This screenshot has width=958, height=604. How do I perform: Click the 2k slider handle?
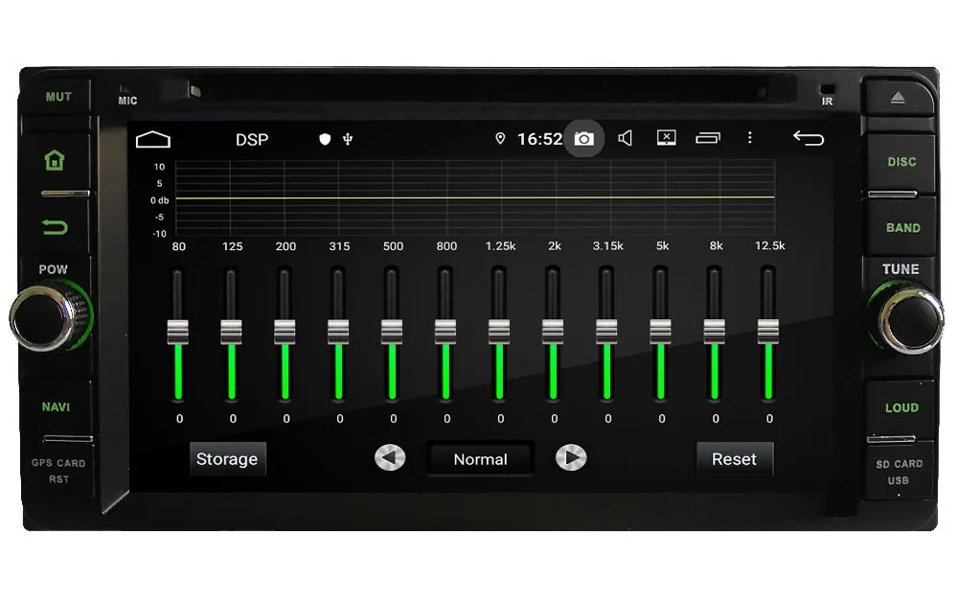[553, 332]
